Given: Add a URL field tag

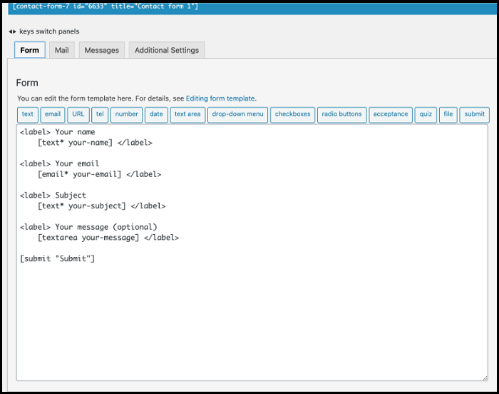Looking at the screenshot, I should click(x=78, y=114).
